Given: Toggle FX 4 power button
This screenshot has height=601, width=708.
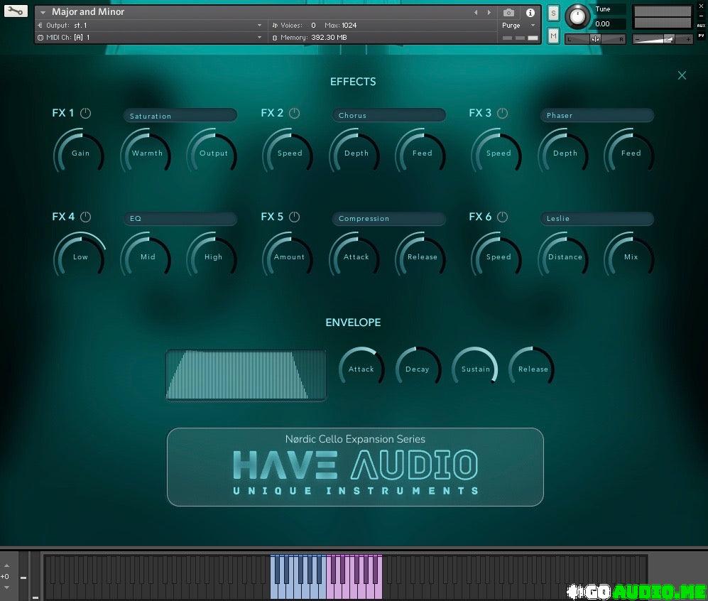Looking at the screenshot, I should pyautogui.click(x=85, y=217).
